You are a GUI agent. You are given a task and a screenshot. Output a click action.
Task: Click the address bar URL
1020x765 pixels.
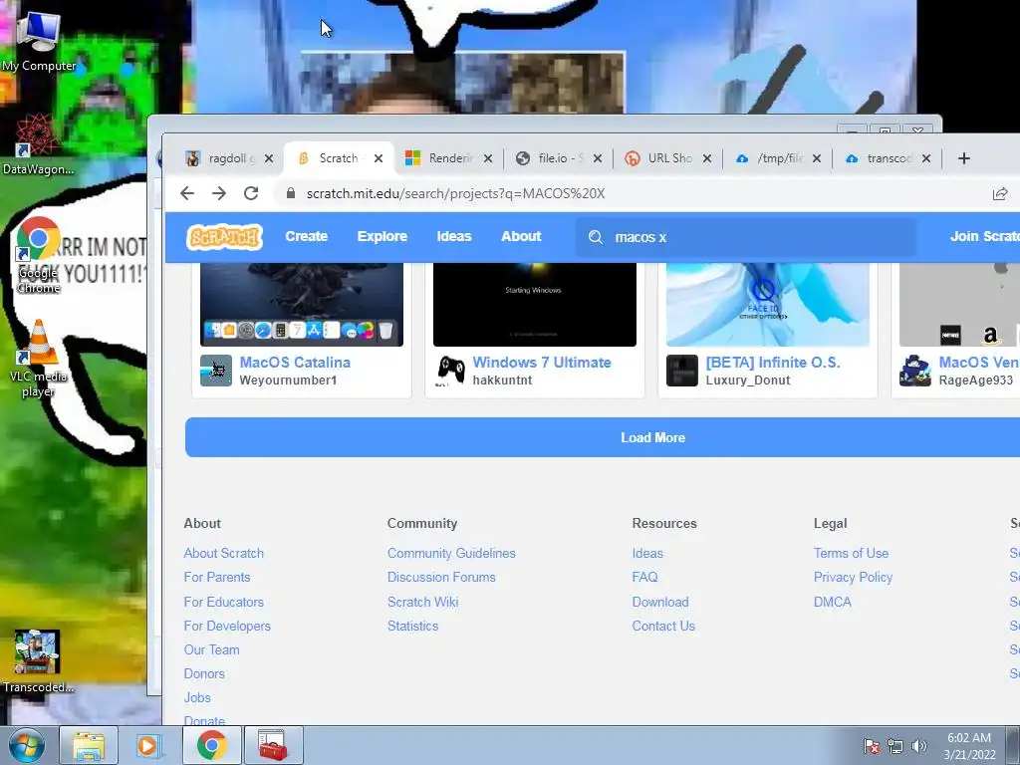(x=455, y=194)
